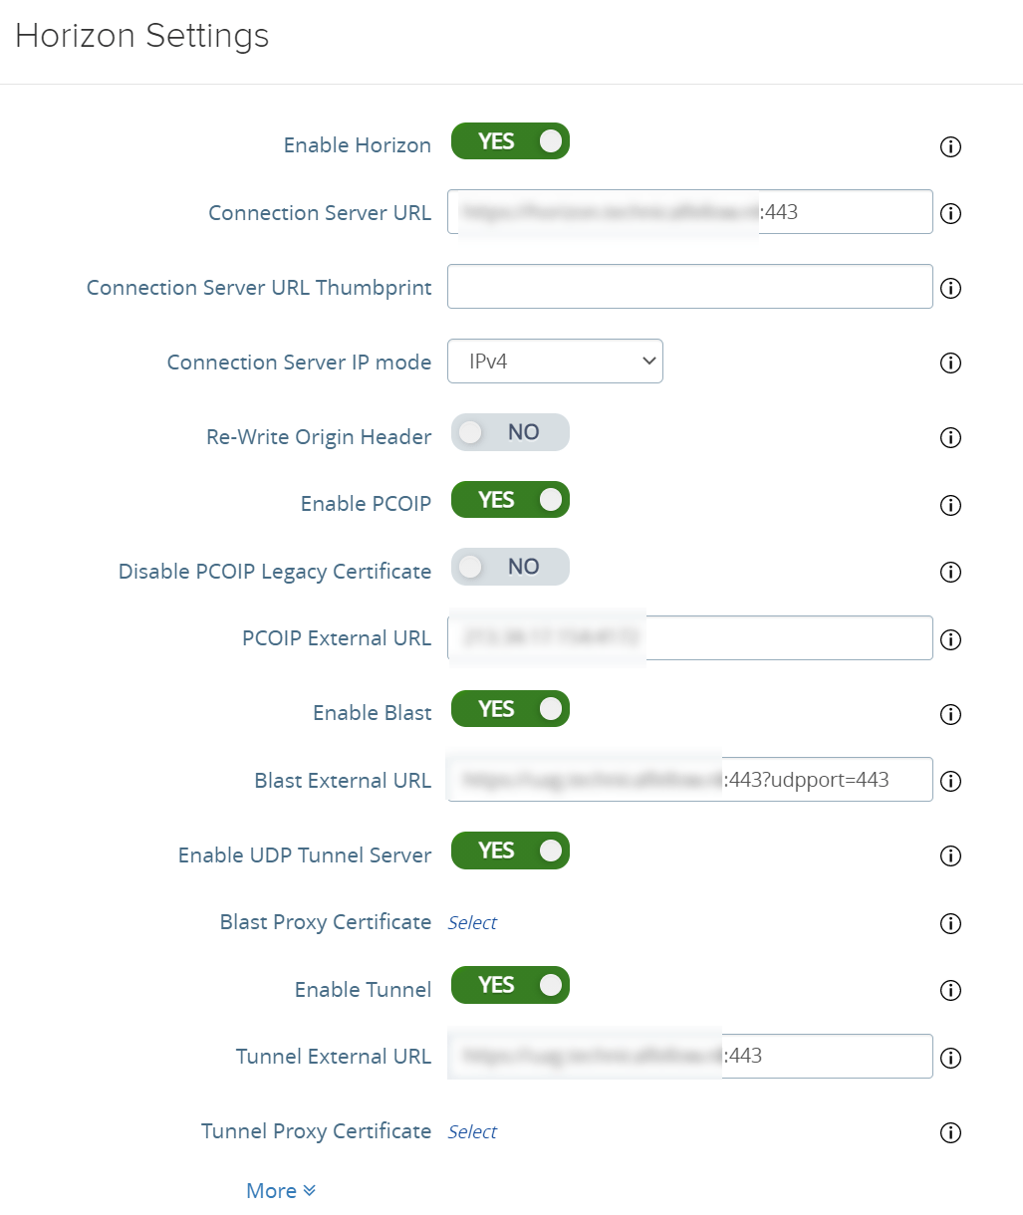
Task: Show info for Connection Server URL
Action: click(x=950, y=214)
